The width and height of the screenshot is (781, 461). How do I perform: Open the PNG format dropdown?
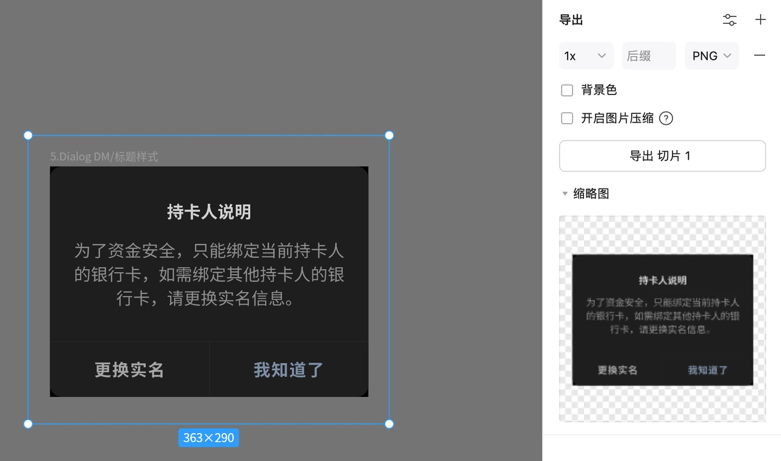click(711, 56)
